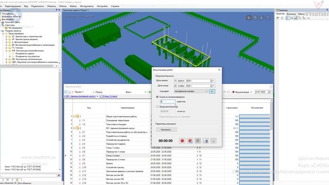Start recording with the red record button

pyautogui.click(x=182, y=141)
